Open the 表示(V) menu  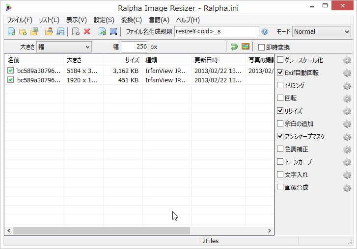[77, 20]
